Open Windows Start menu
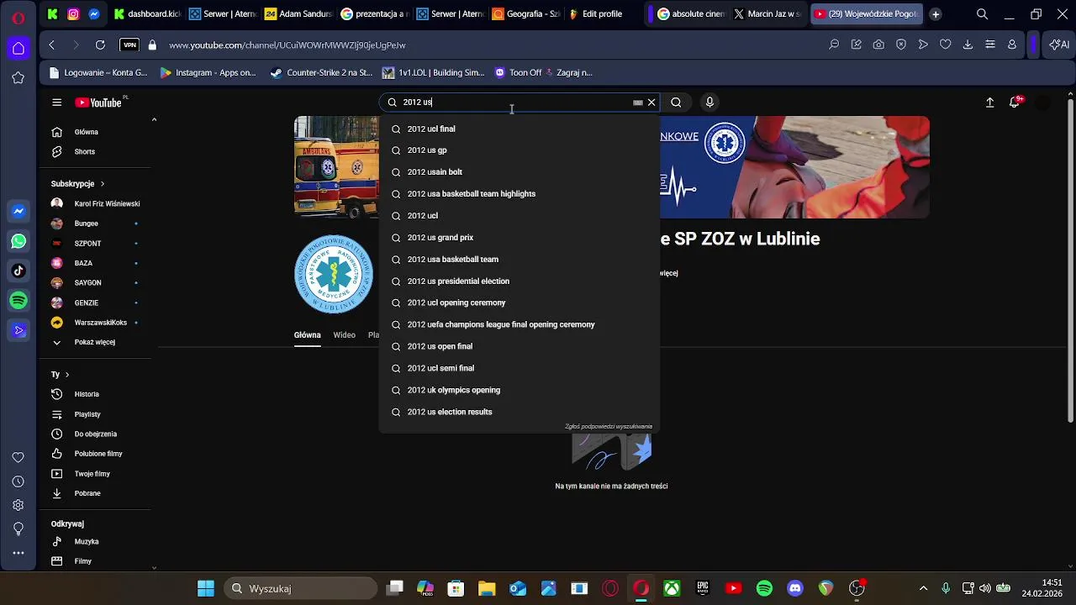The width and height of the screenshot is (1076, 605). 206,588
